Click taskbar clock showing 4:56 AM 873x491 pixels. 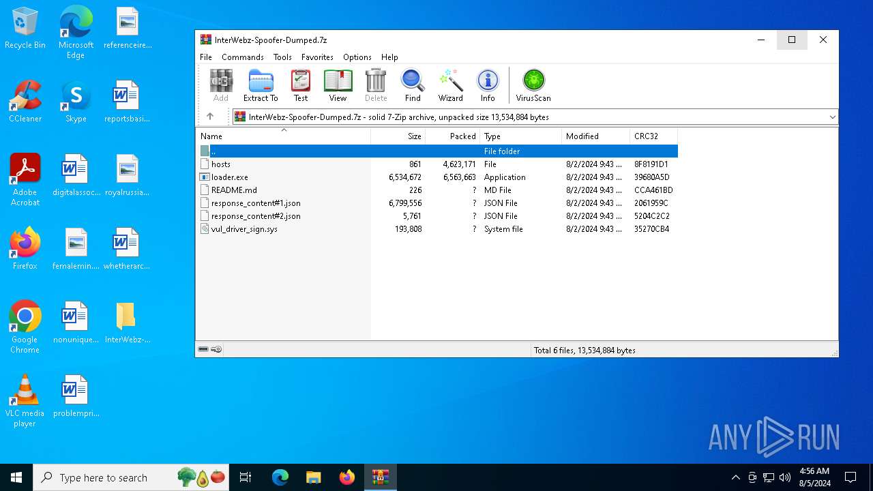pyautogui.click(x=814, y=477)
